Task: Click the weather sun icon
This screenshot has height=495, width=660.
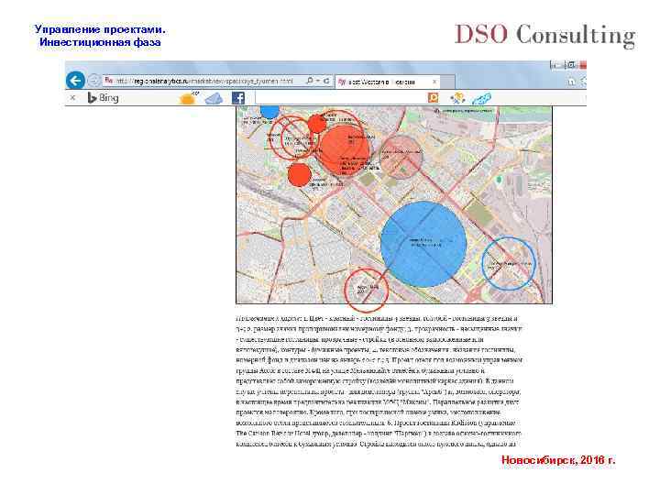Action: (x=188, y=98)
